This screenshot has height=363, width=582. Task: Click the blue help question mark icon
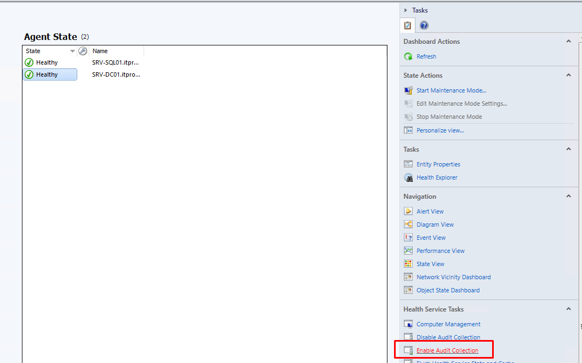(424, 25)
